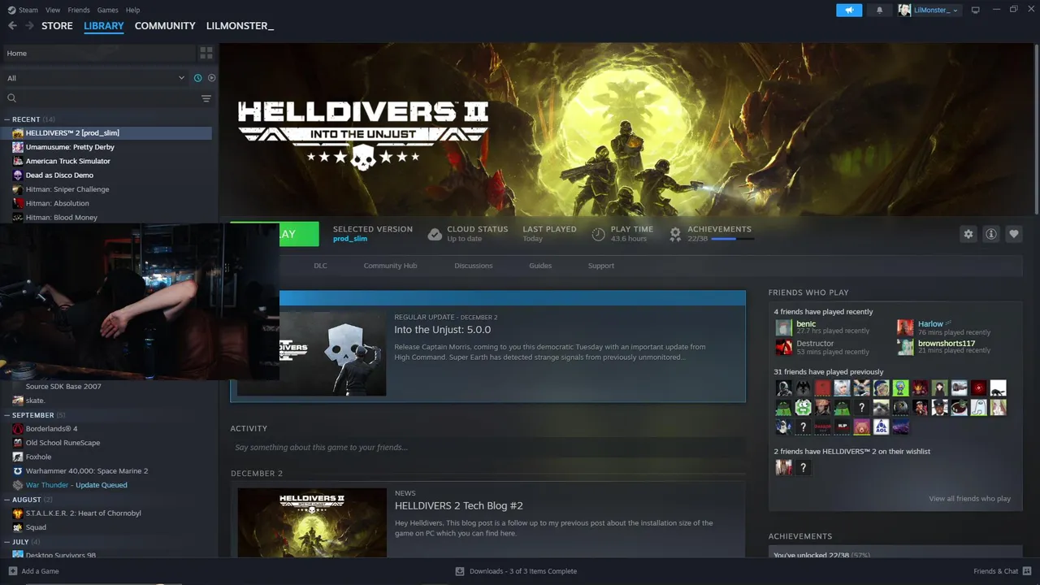Go to the STORE tab
Screen dimensions: 1040x585
[x=57, y=26]
